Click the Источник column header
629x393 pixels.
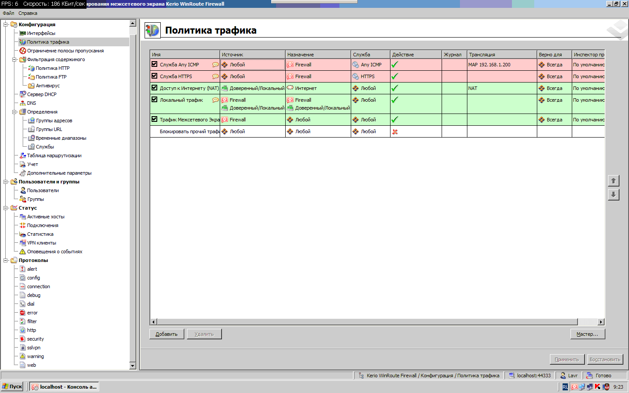click(x=252, y=55)
